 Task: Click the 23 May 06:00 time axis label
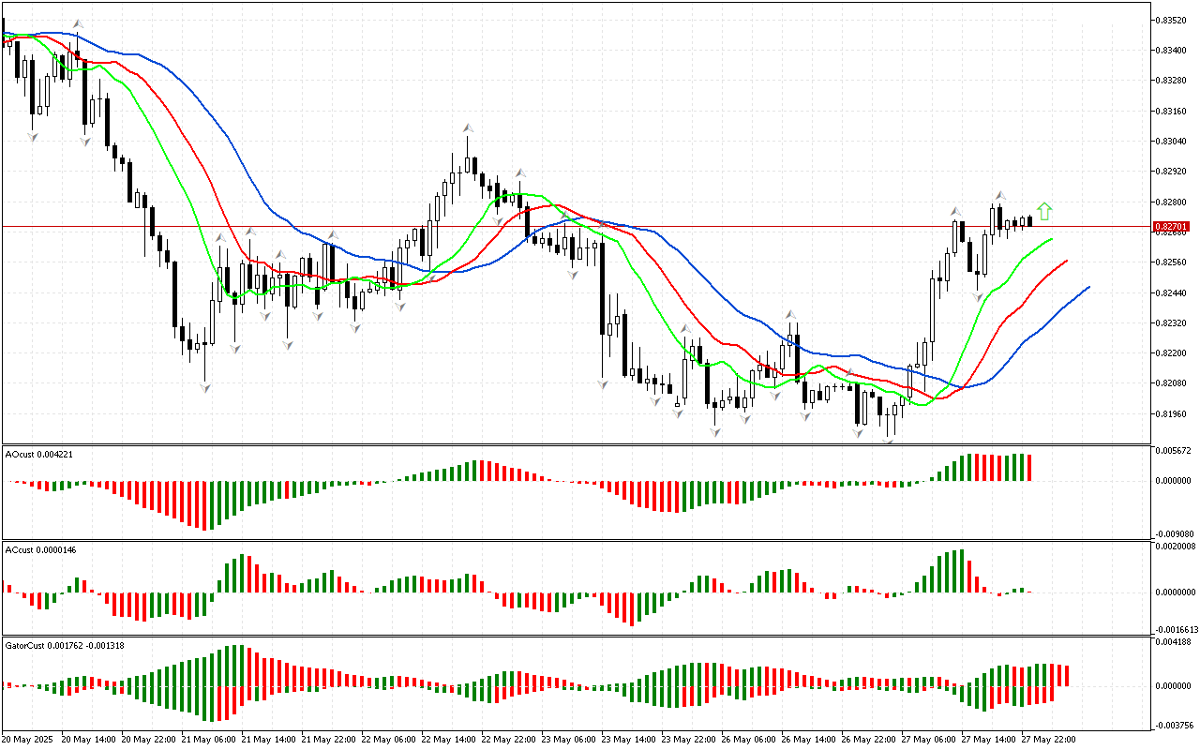[x=570, y=740]
